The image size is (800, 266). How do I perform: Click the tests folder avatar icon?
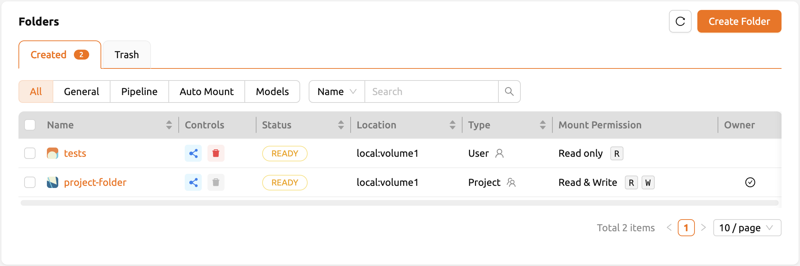click(x=53, y=153)
